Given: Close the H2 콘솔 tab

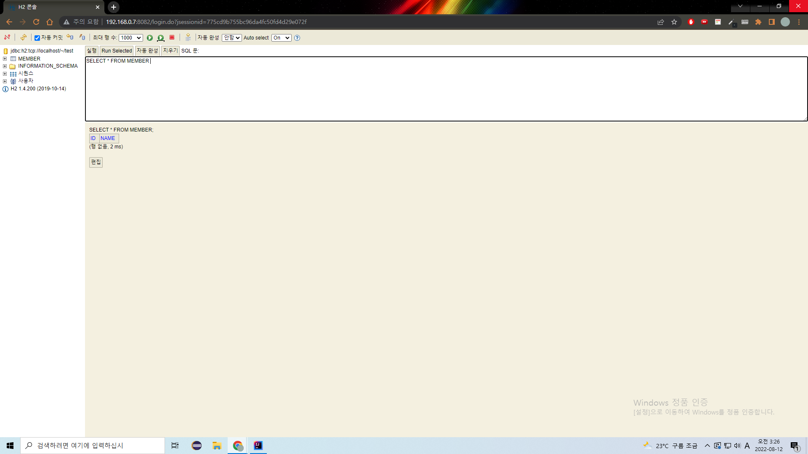Looking at the screenshot, I should (x=98, y=7).
